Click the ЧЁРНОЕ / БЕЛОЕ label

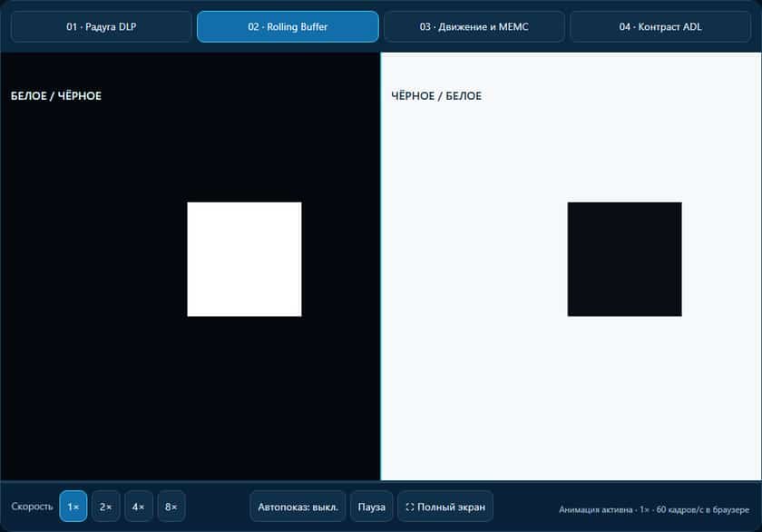[436, 96]
